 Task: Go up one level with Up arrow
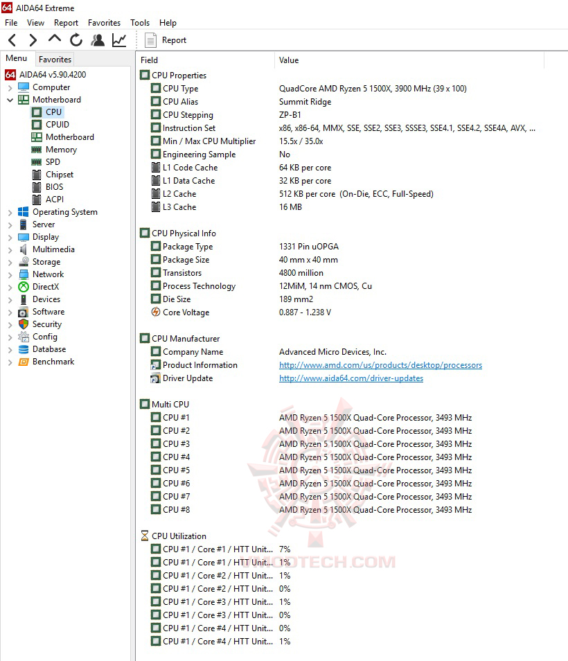(x=54, y=39)
